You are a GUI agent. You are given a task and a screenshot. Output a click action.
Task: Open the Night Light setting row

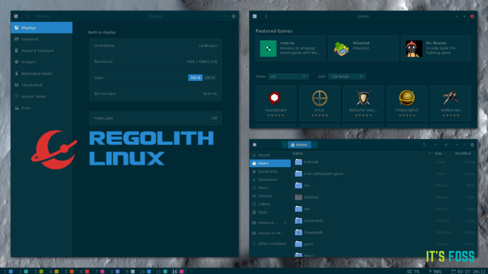click(156, 118)
